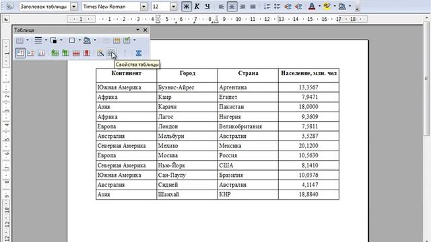Toggle Bold (Ж) formatting

(x=187, y=6)
